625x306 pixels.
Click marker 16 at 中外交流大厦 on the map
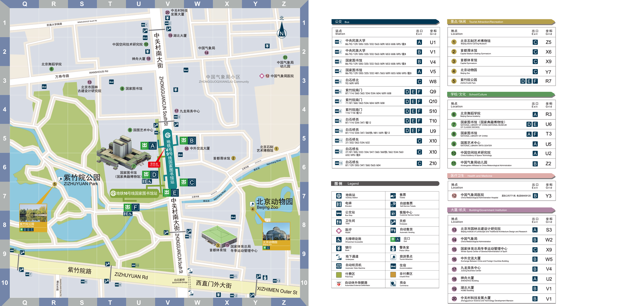[186, 149]
